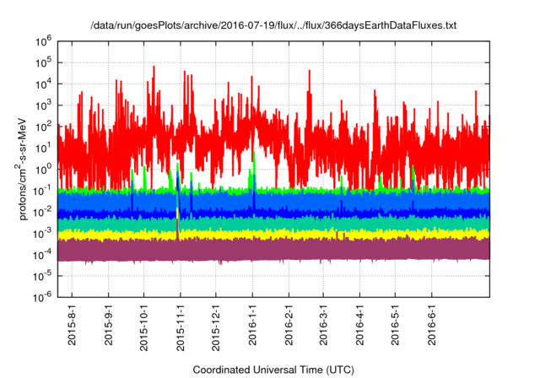Viewport: 540px width, 378px height.
Task: Click the 10^0 y-axis tick label
Action: click(x=43, y=170)
